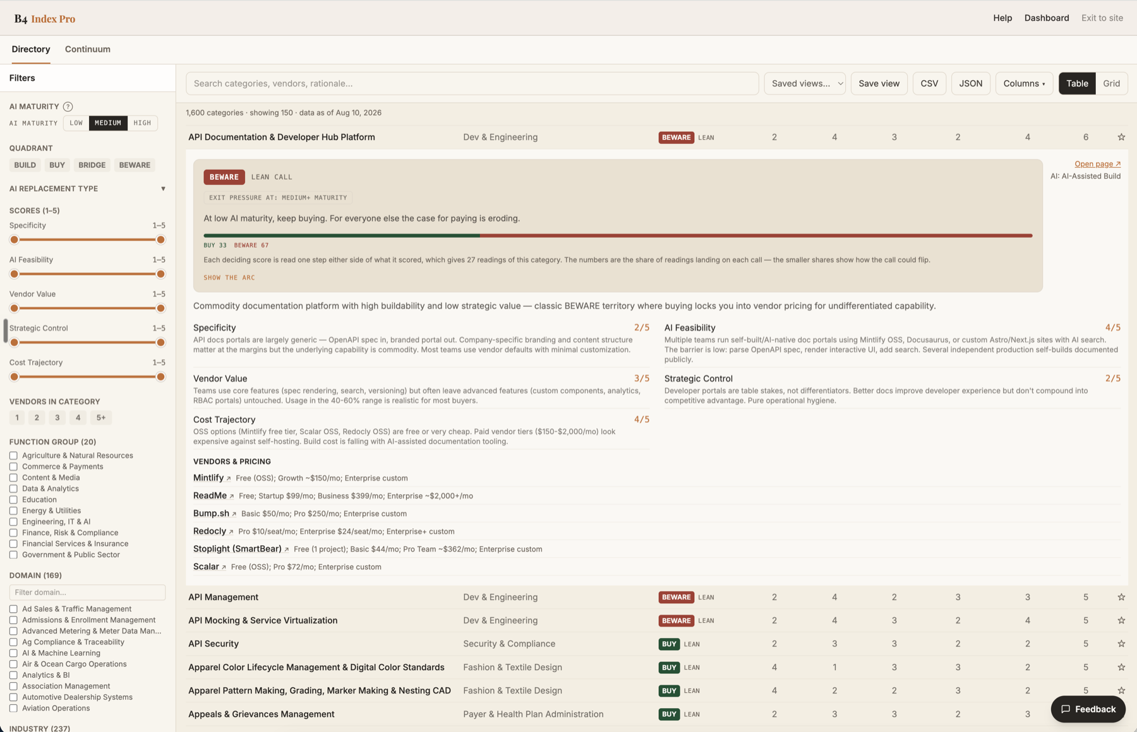Expand the API Security row
The width and height of the screenshot is (1137, 732).
pos(657,644)
